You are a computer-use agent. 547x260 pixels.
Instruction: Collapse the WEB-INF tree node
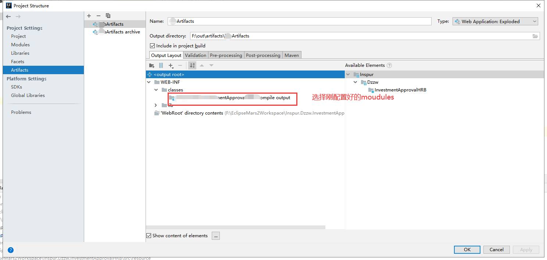(x=149, y=82)
